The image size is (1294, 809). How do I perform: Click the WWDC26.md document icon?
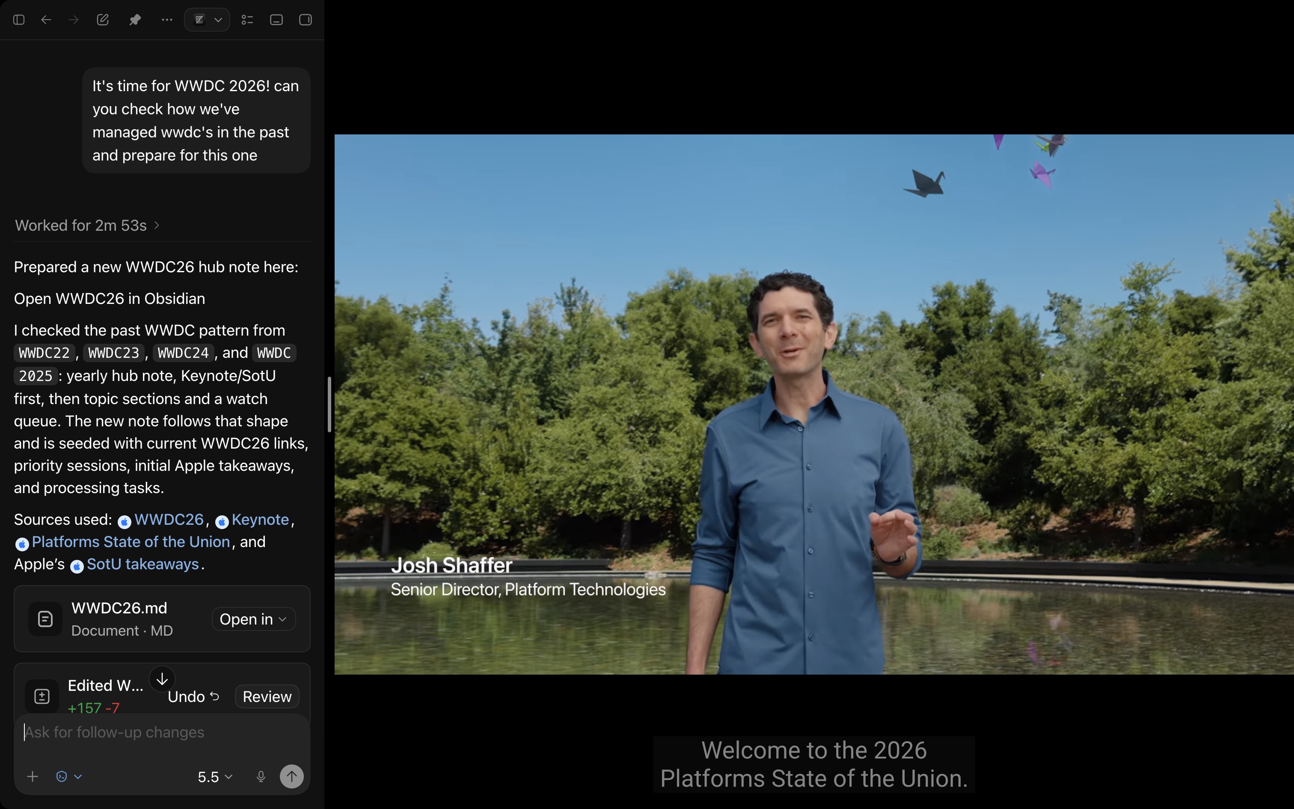(45, 619)
